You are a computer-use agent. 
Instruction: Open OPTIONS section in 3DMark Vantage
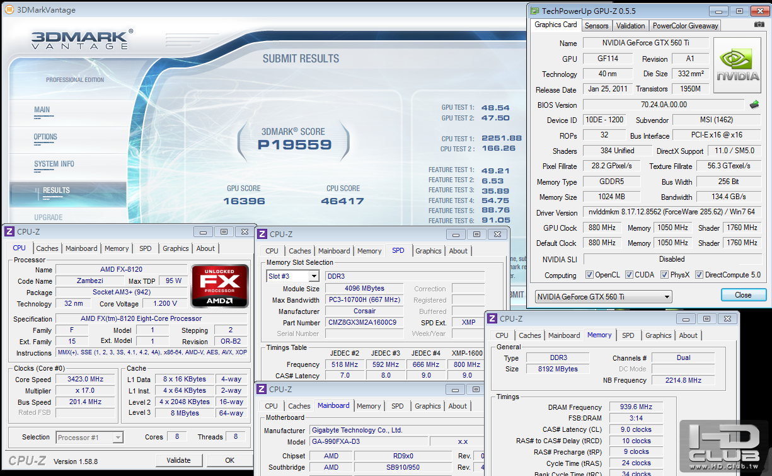[x=45, y=137]
